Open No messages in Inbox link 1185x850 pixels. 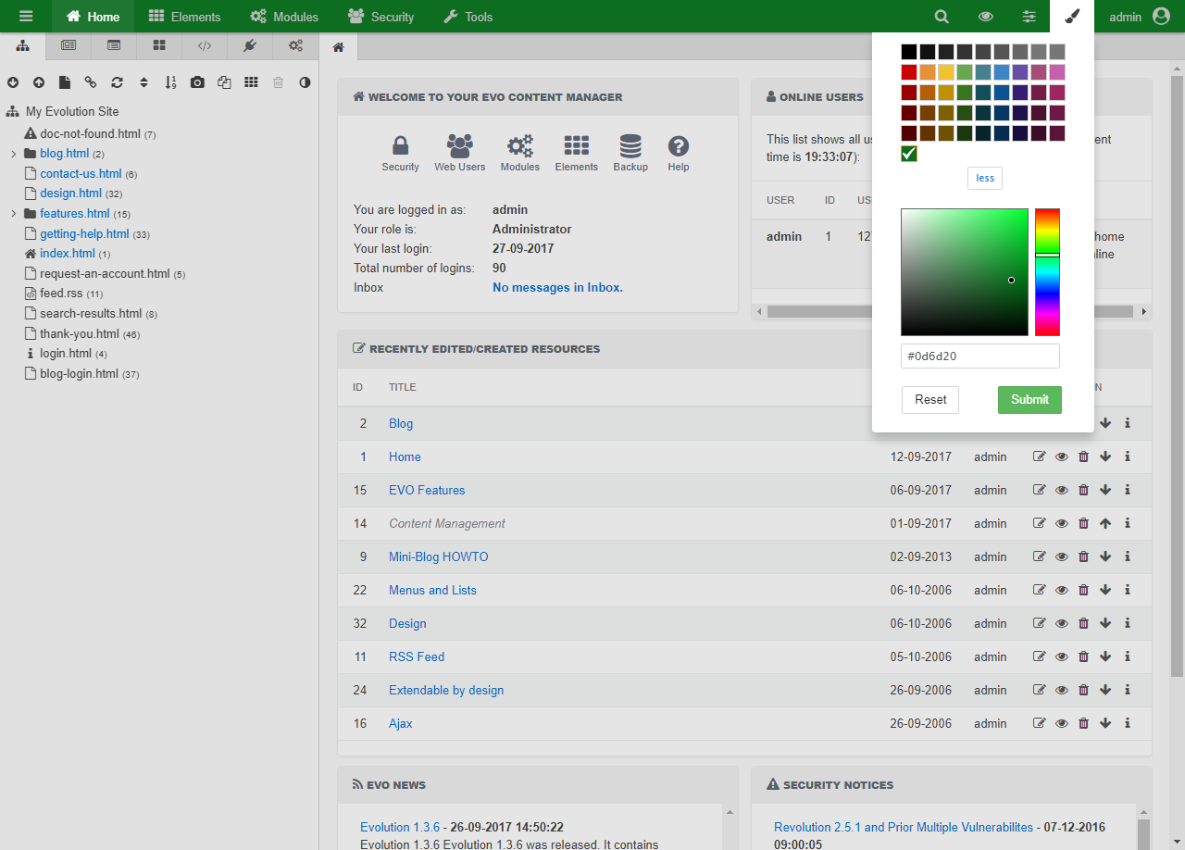[x=557, y=287]
